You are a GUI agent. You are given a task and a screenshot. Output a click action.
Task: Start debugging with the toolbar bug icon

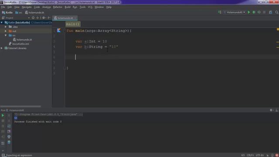[254, 12]
